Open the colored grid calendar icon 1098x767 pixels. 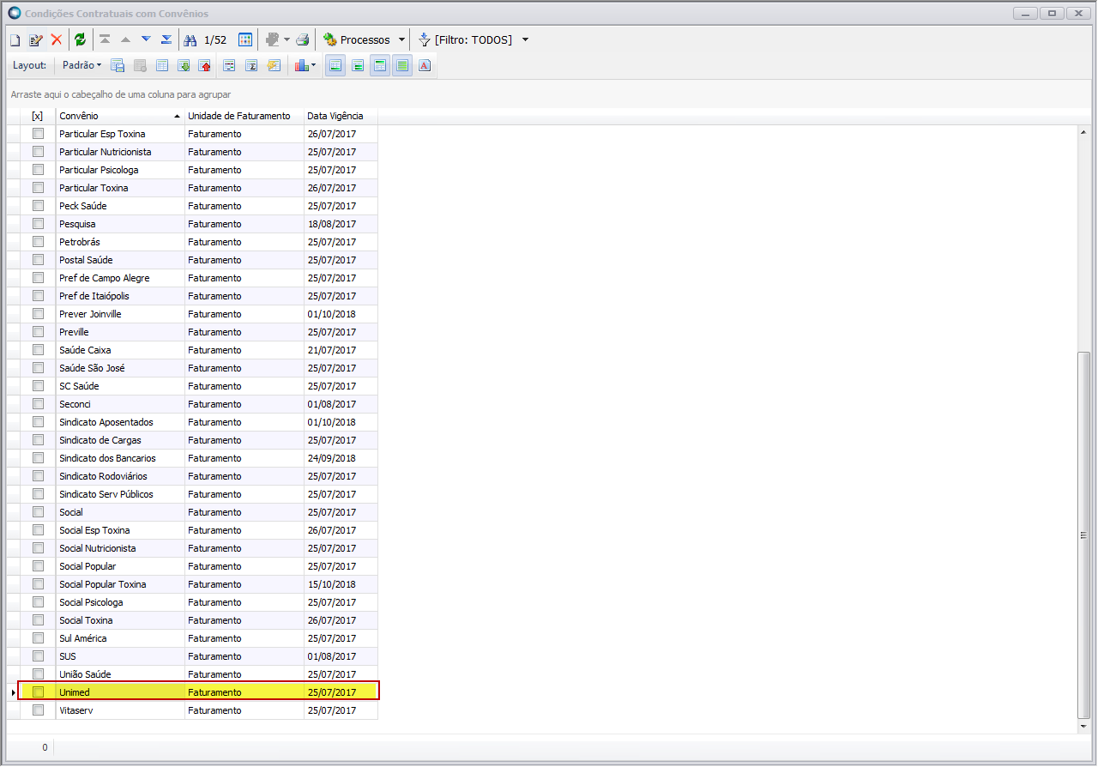[x=245, y=39]
